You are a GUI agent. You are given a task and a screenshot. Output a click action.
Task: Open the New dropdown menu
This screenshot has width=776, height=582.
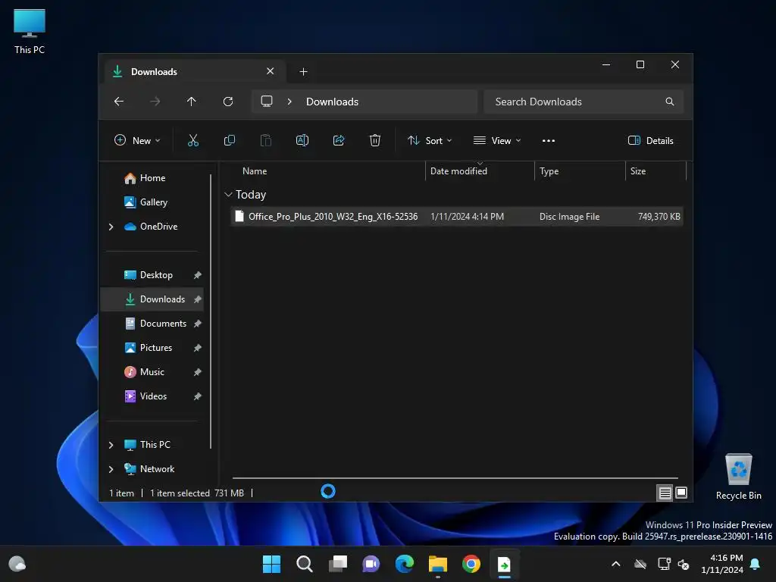coord(137,140)
